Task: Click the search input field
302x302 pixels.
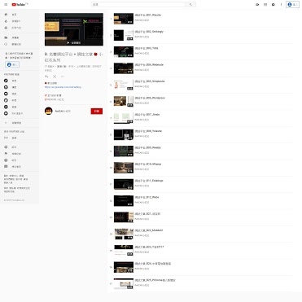Action: tap(138, 5)
